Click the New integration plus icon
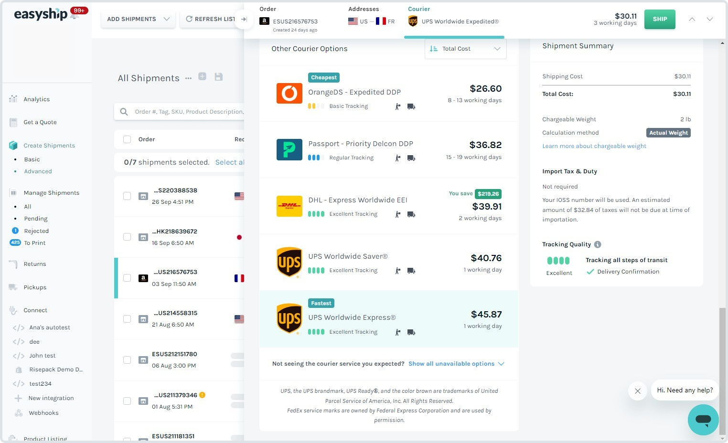Viewport: 728px width, 443px height. point(18,398)
